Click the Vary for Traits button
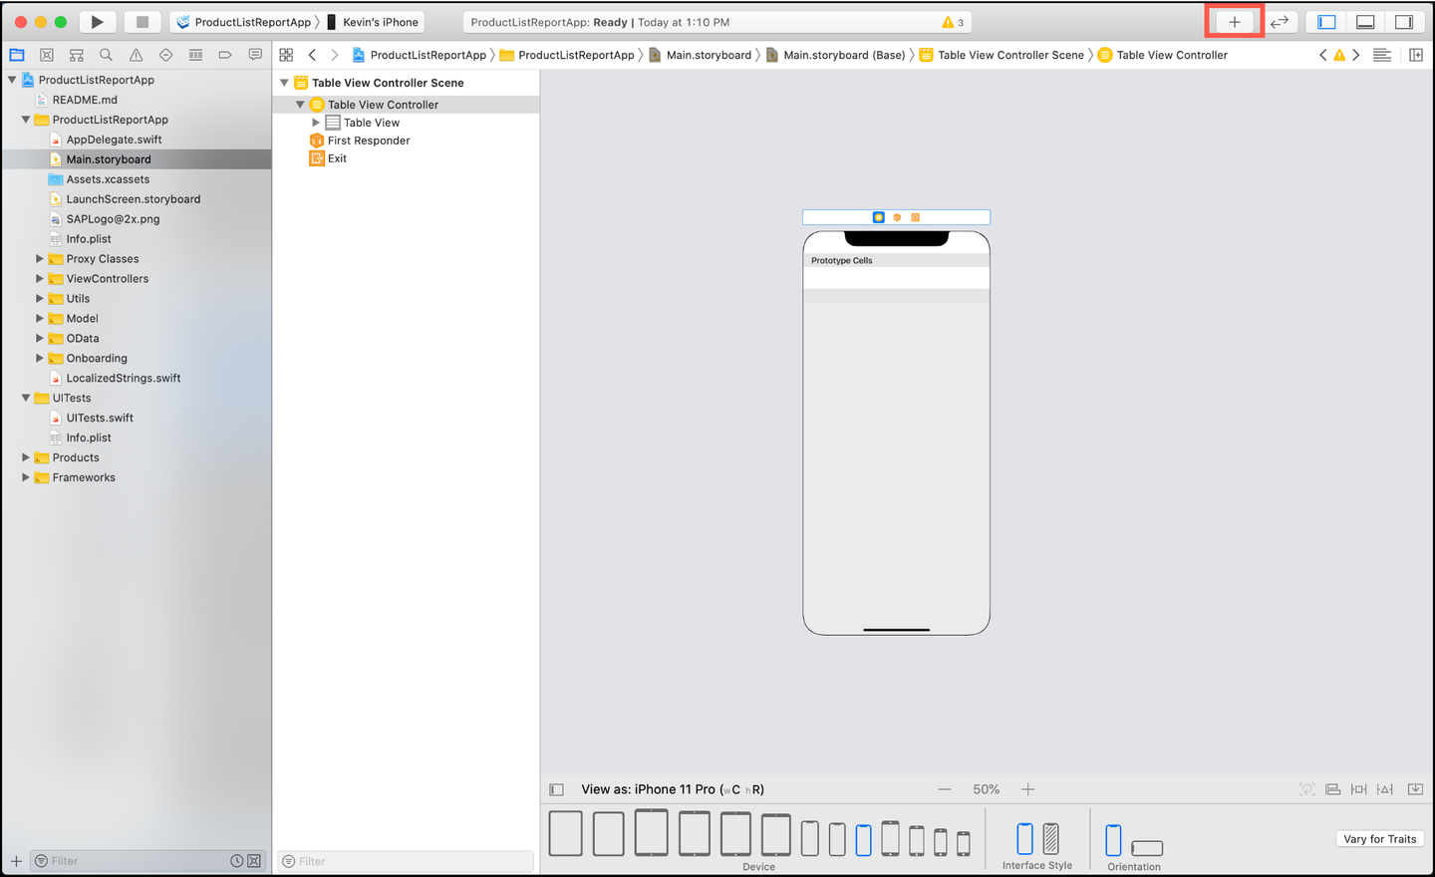 [x=1380, y=839]
